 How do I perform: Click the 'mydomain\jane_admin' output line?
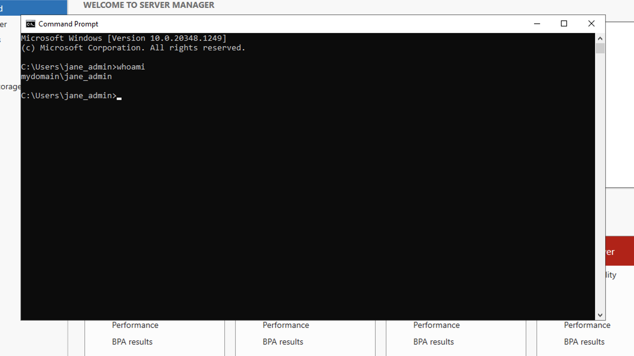point(66,77)
